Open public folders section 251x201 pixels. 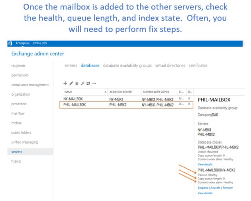click(x=21, y=132)
